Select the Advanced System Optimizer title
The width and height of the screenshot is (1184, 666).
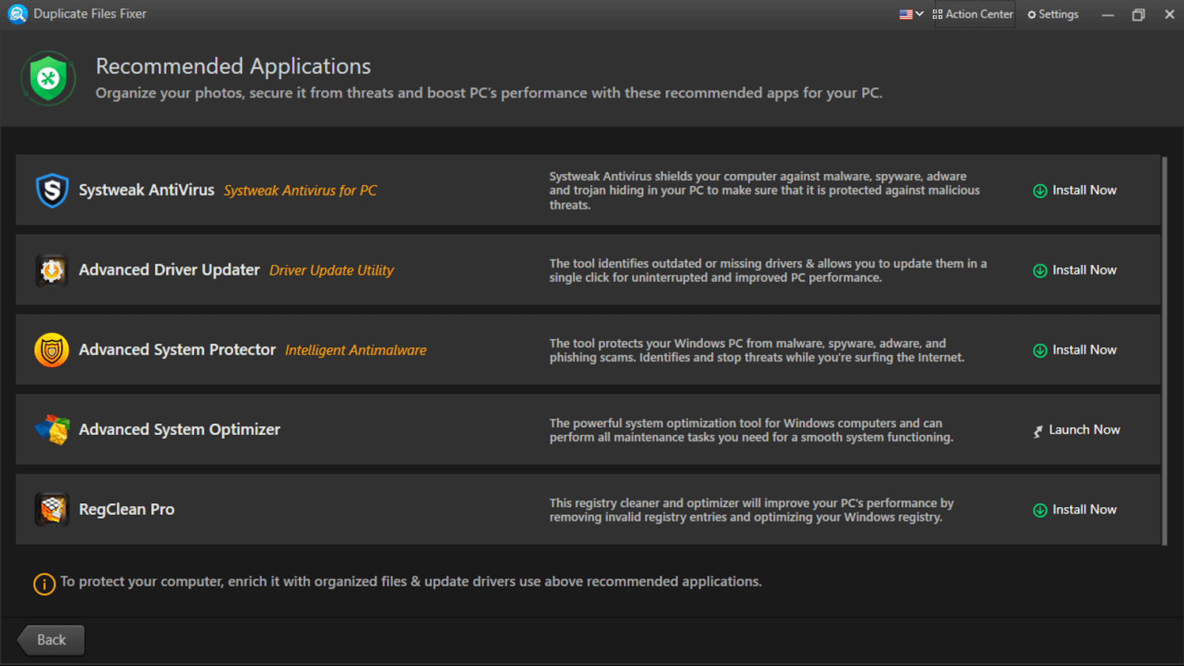tap(180, 430)
